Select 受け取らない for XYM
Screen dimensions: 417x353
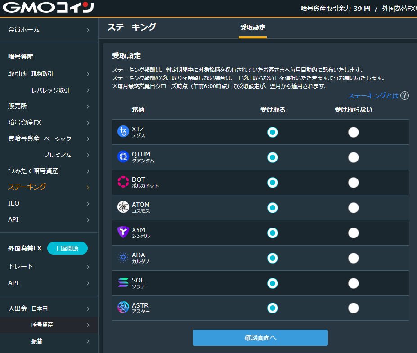(x=354, y=233)
